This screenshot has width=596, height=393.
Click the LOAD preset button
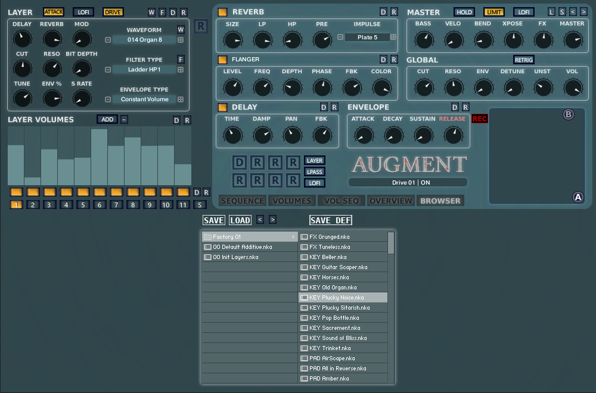(240, 220)
